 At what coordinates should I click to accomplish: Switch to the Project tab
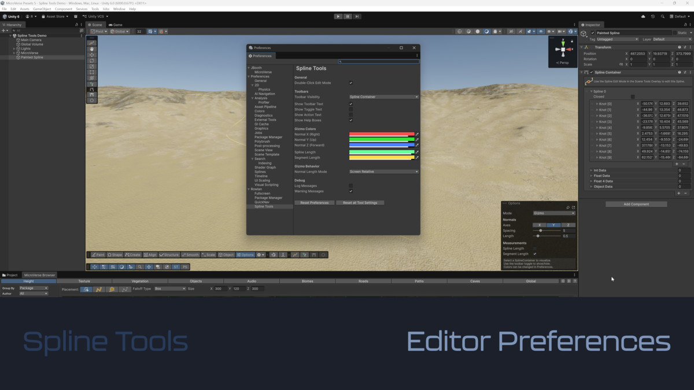pyautogui.click(x=10, y=275)
